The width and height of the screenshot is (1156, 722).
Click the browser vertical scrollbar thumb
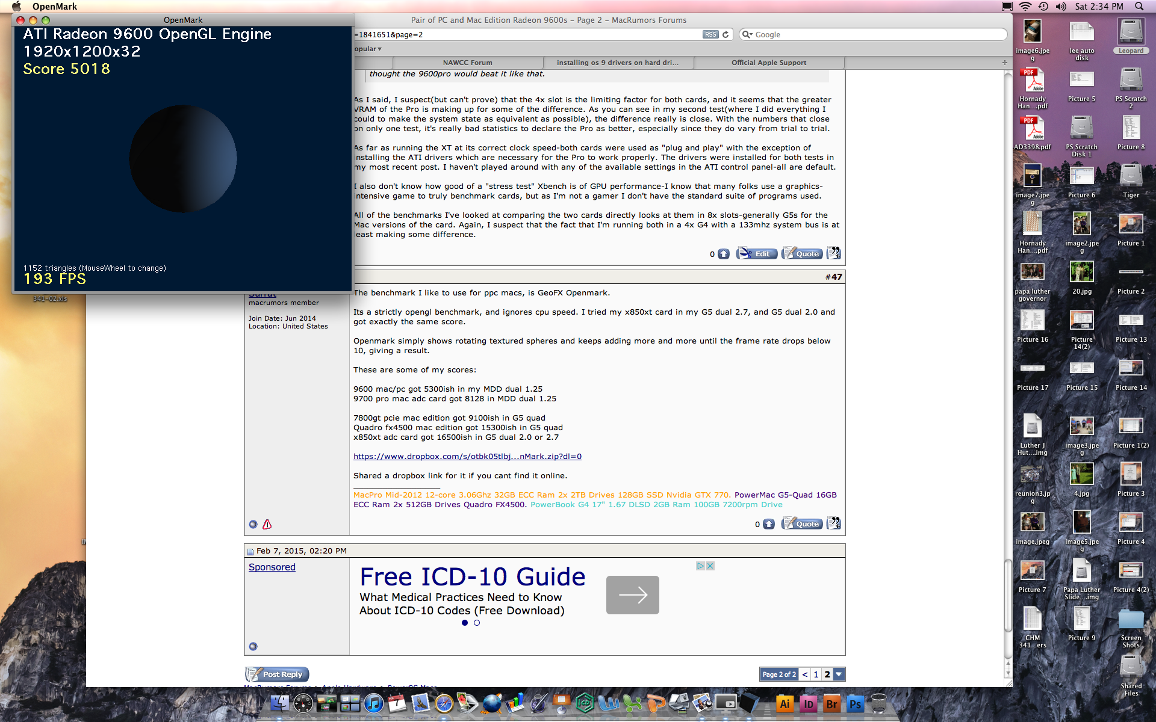click(x=1008, y=596)
